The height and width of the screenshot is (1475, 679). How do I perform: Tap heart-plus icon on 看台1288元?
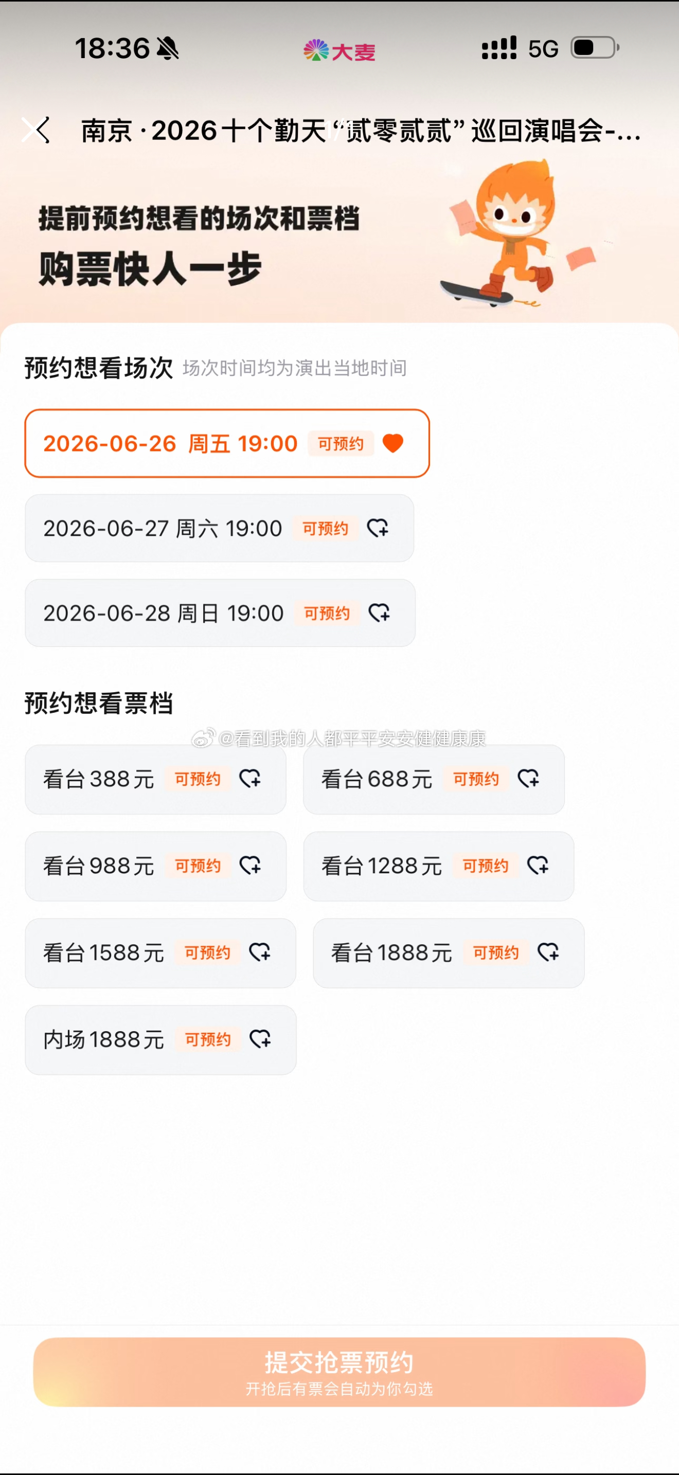coord(538,865)
